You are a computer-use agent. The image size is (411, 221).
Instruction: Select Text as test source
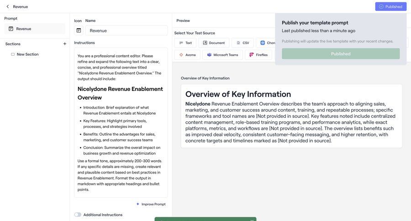185,43
